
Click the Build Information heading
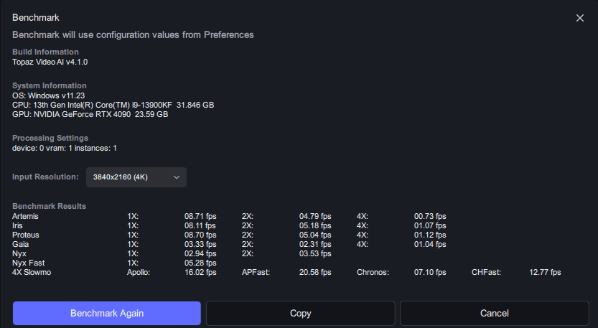pos(45,52)
